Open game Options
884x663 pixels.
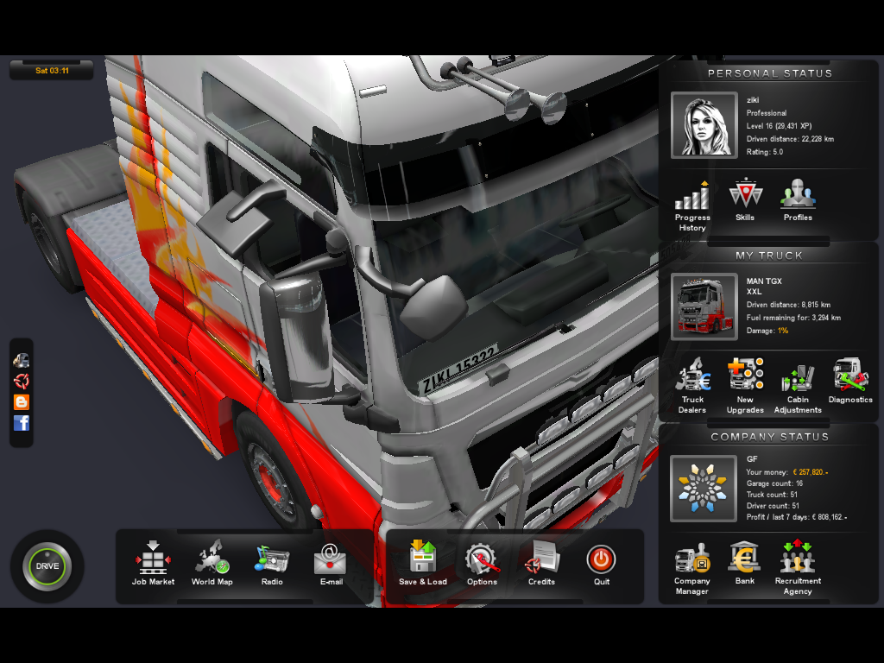482,562
